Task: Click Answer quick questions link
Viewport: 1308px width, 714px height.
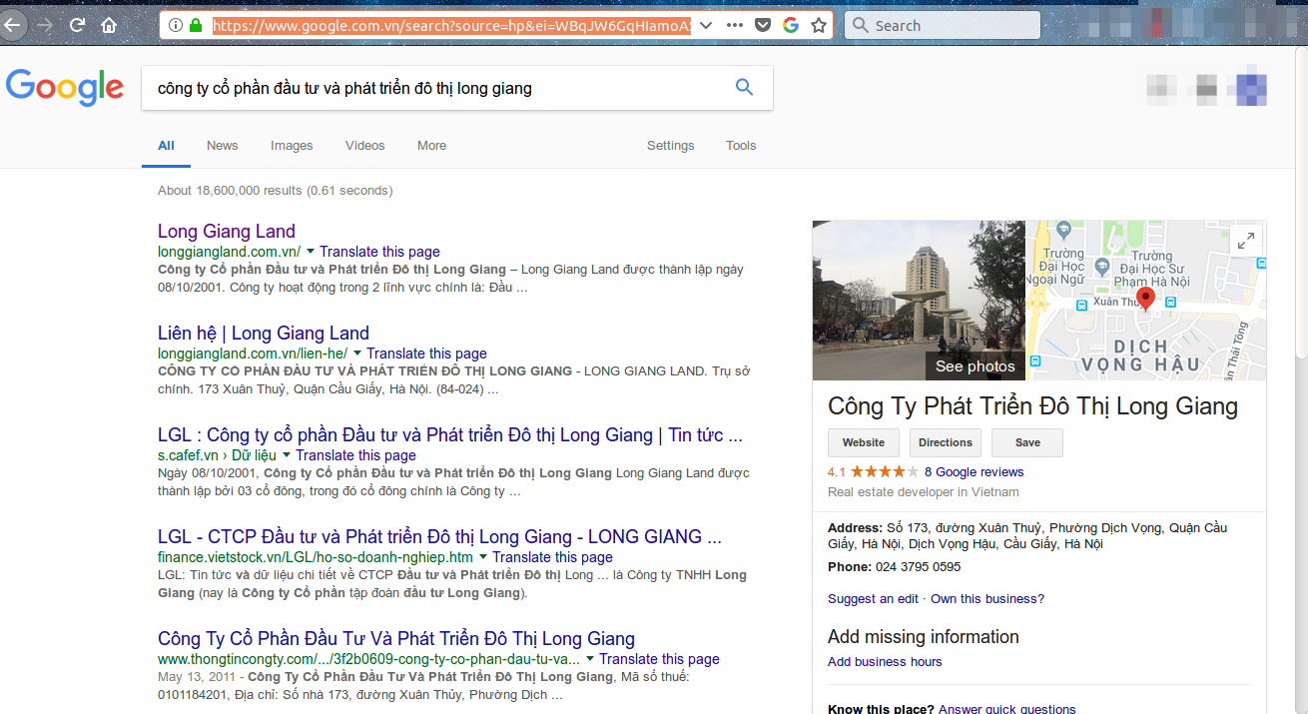Action: pyautogui.click(x=1006, y=708)
